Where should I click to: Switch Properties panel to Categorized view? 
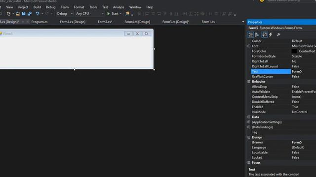tap(250, 35)
